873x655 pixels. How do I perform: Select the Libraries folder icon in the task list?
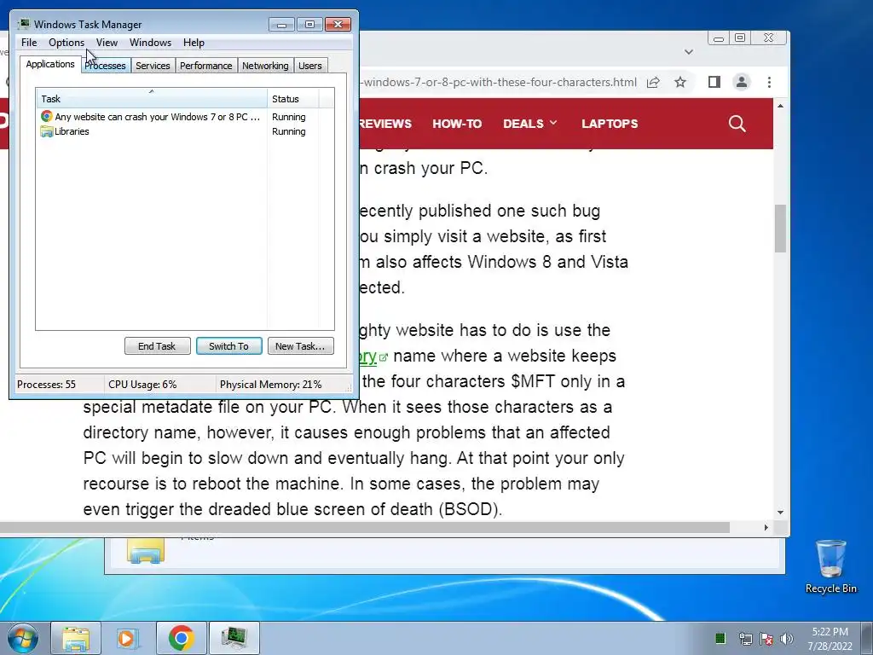point(47,131)
